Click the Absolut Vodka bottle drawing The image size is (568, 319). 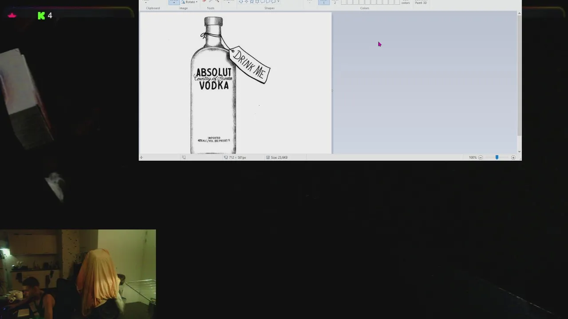[213, 85]
